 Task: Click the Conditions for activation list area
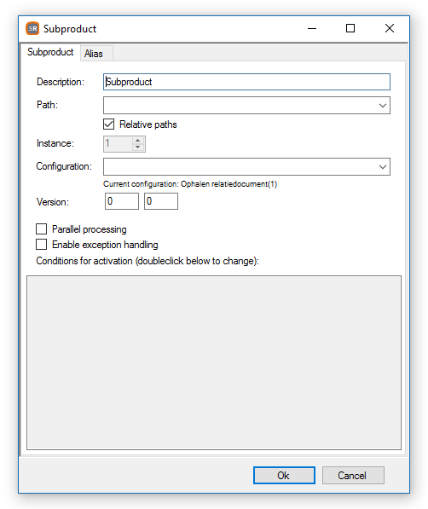click(x=214, y=363)
